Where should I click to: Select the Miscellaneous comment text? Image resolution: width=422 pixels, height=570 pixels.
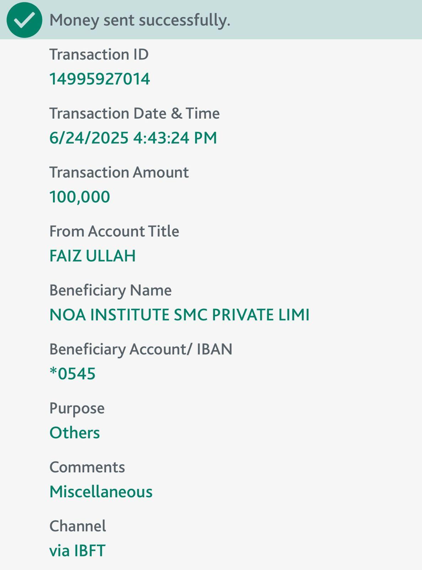[x=101, y=492]
